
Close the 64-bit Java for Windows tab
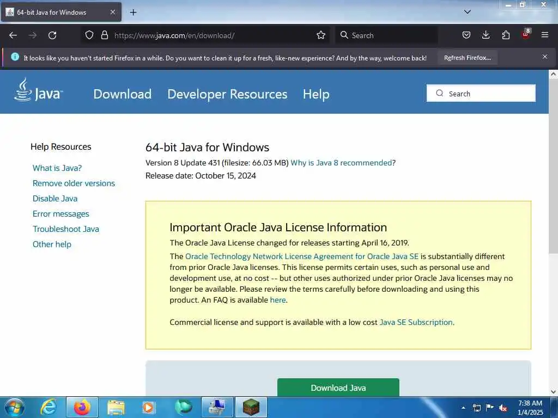[x=112, y=12]
